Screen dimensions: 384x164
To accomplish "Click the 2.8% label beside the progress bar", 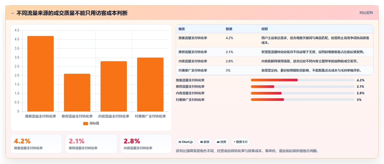I will 360,93.
